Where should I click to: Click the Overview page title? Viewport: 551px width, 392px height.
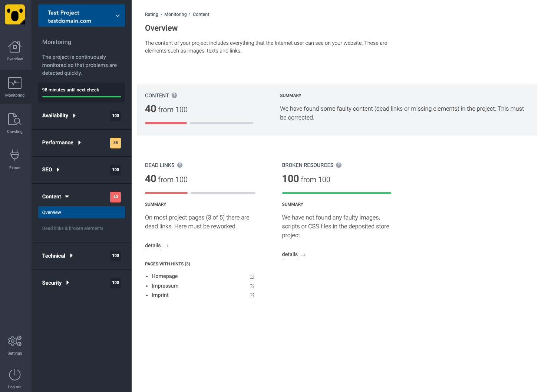(x=161, y=28)
